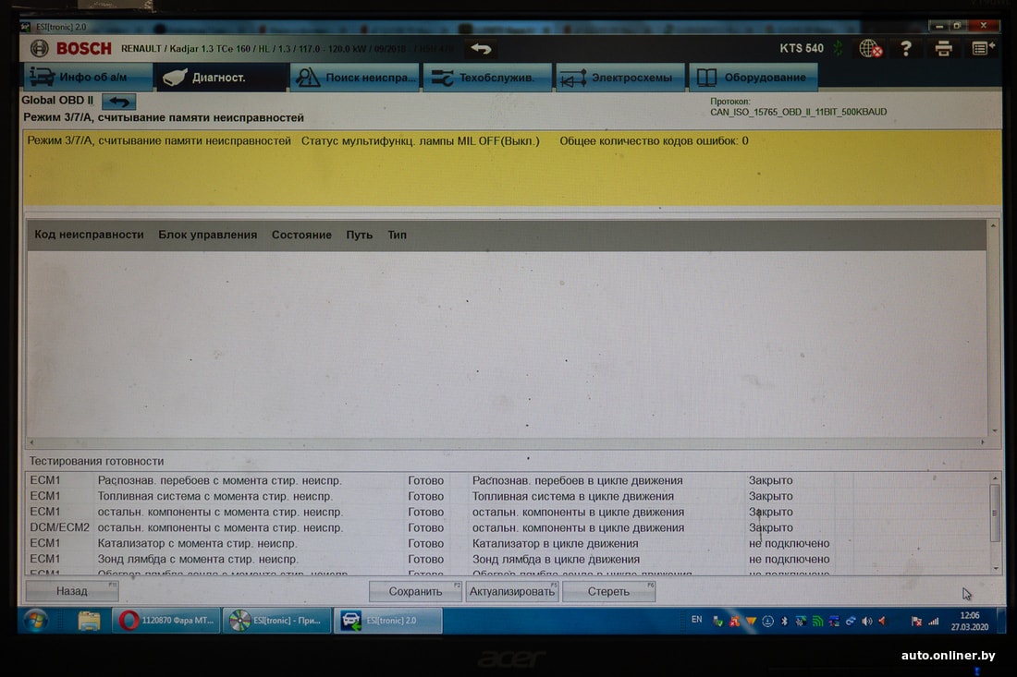Open the Техобслужив. tab

click(x=487, y=77)
